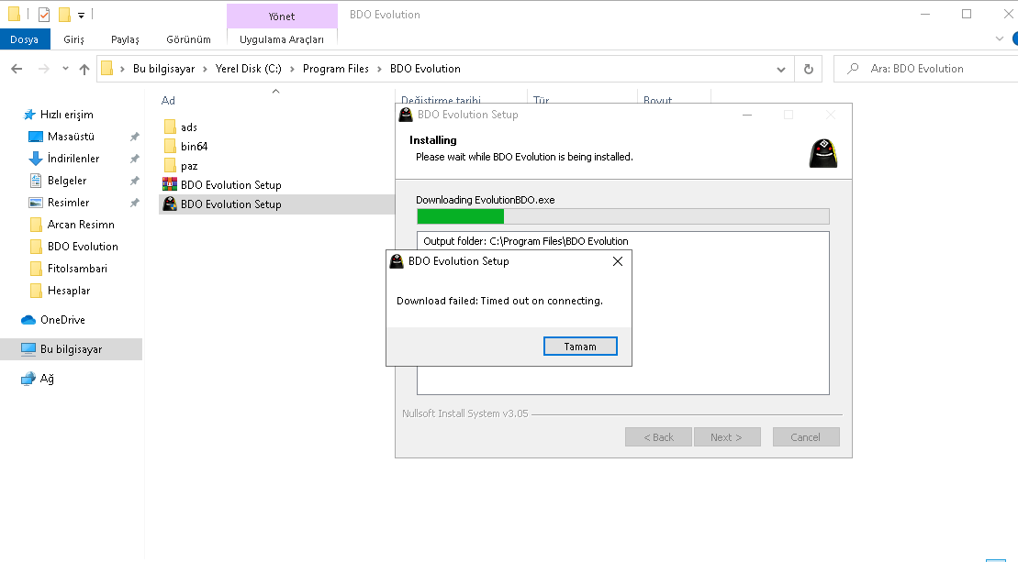1018x562 pixels.
Task: Sort files by the Ad column
Action: (x=168, y=101)
